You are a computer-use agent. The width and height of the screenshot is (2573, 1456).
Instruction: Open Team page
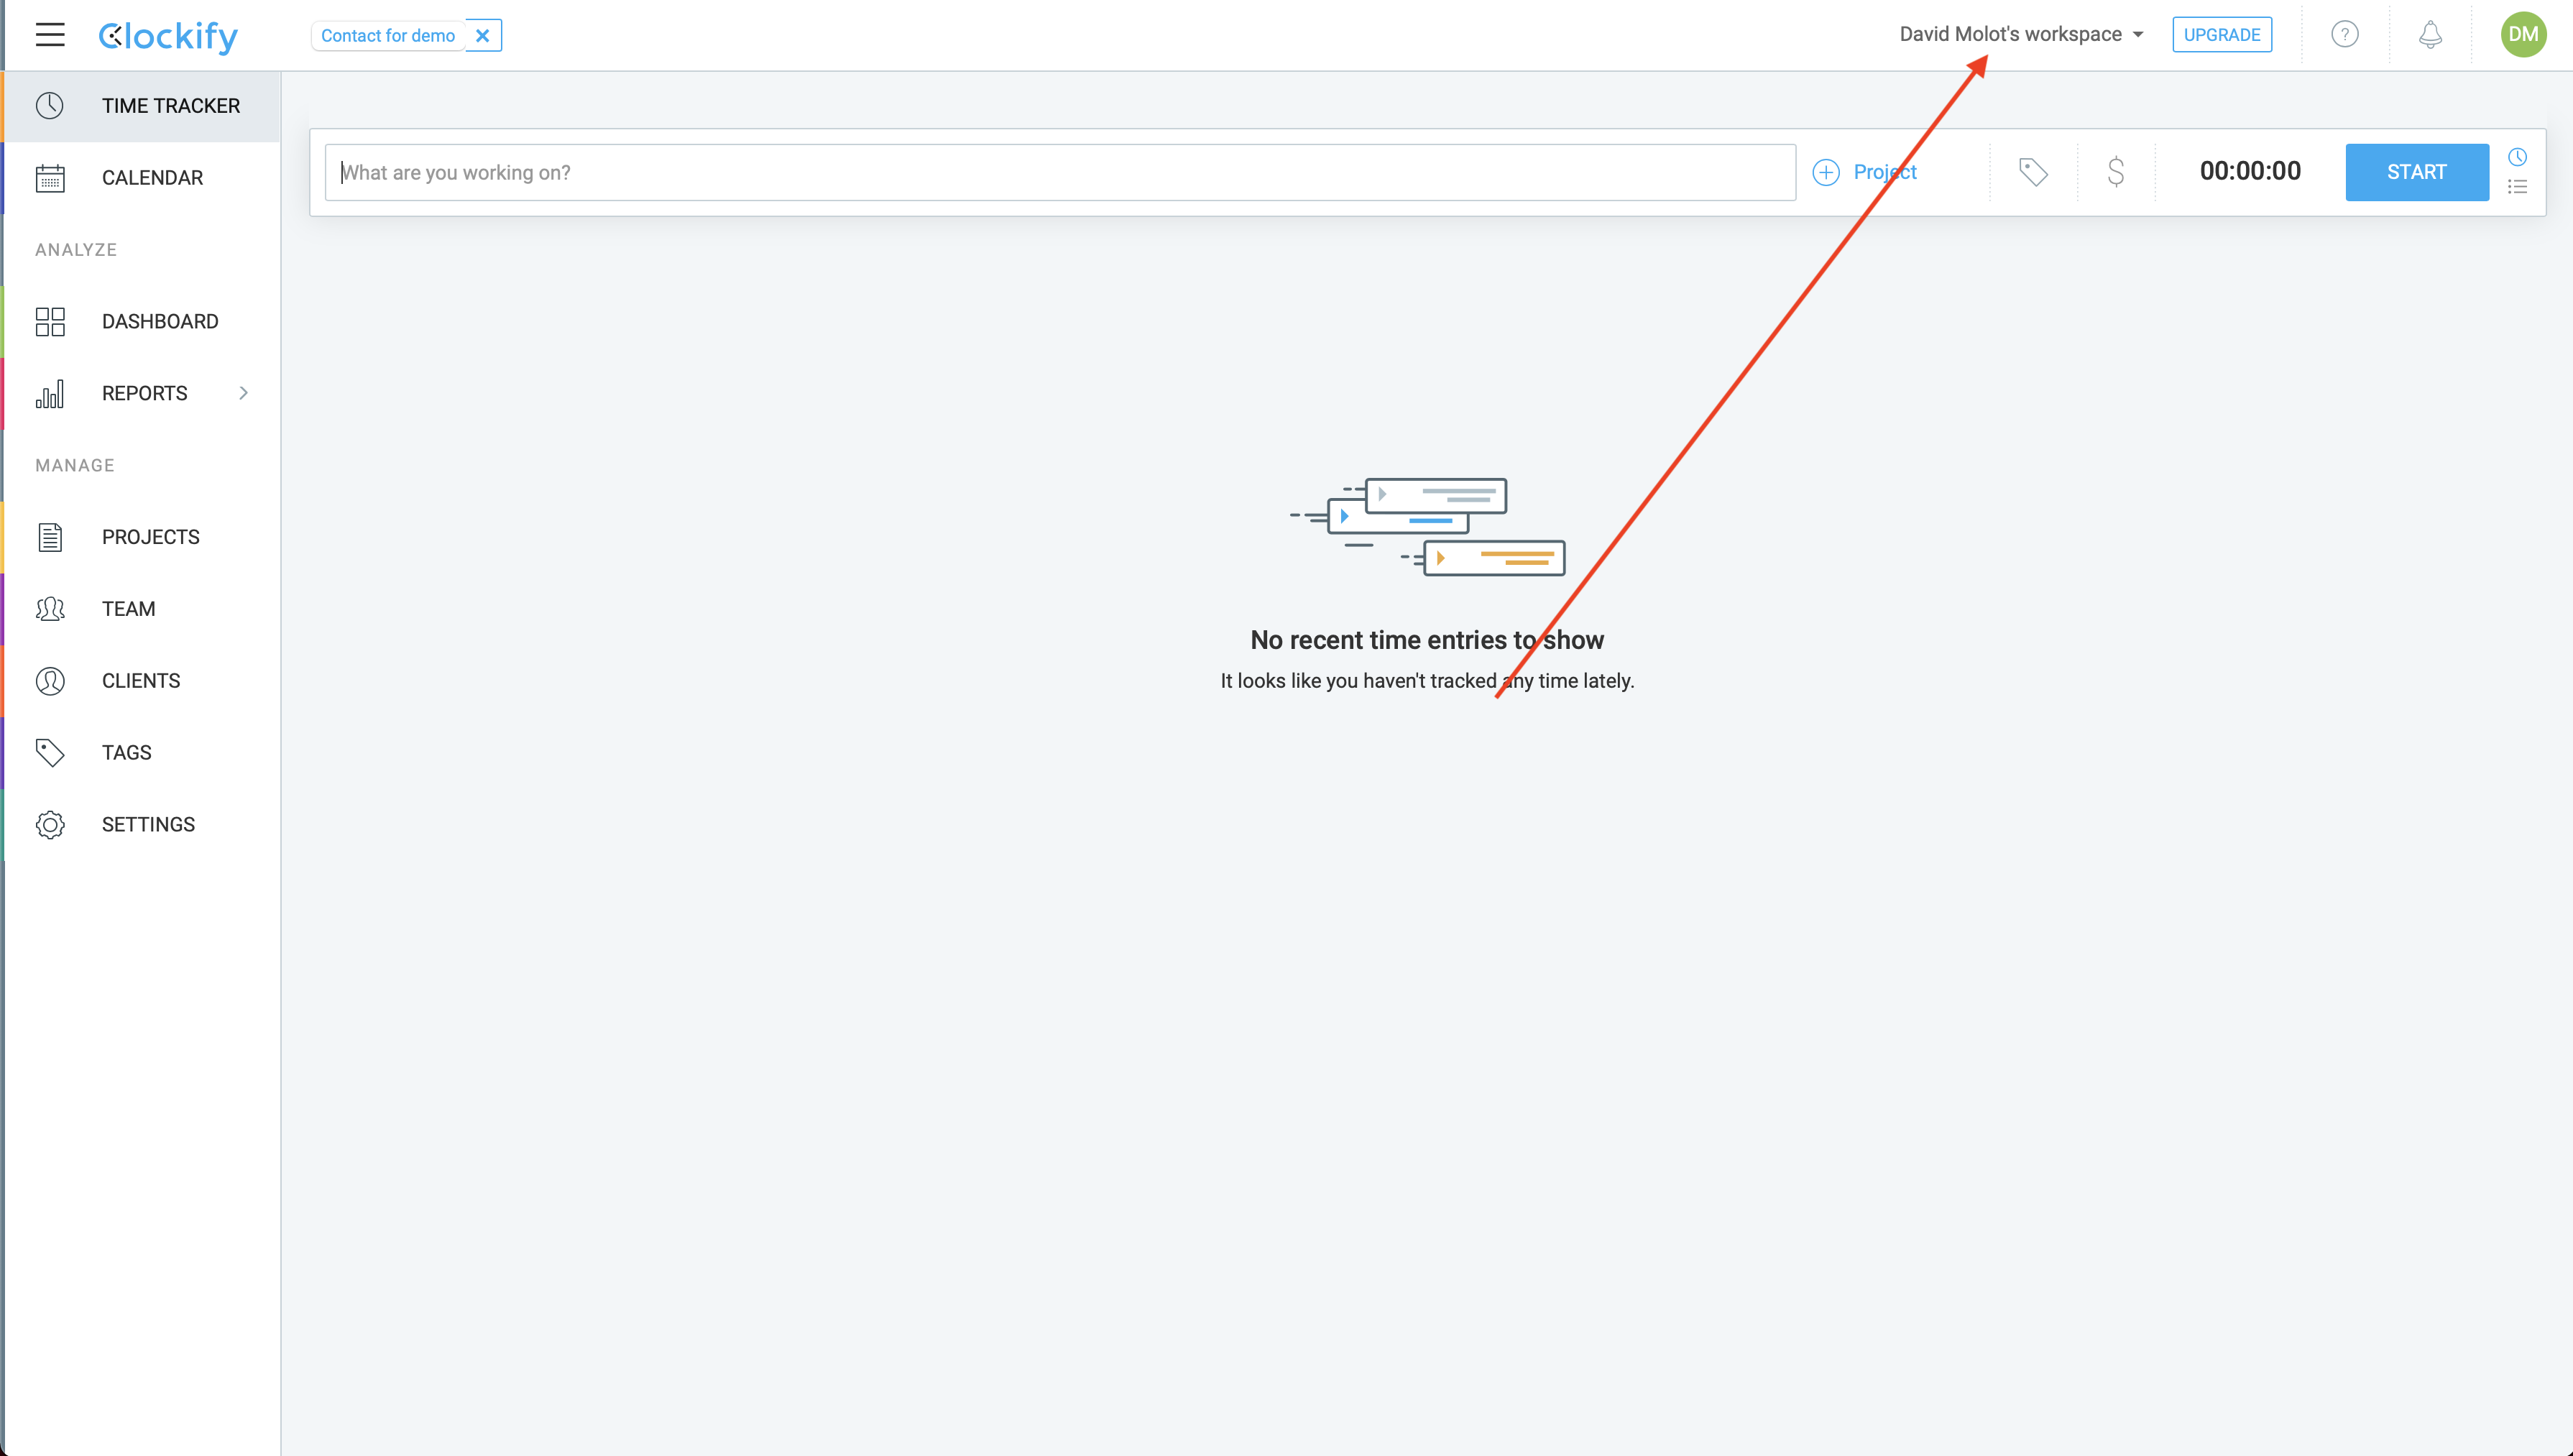tap(142, 610)
